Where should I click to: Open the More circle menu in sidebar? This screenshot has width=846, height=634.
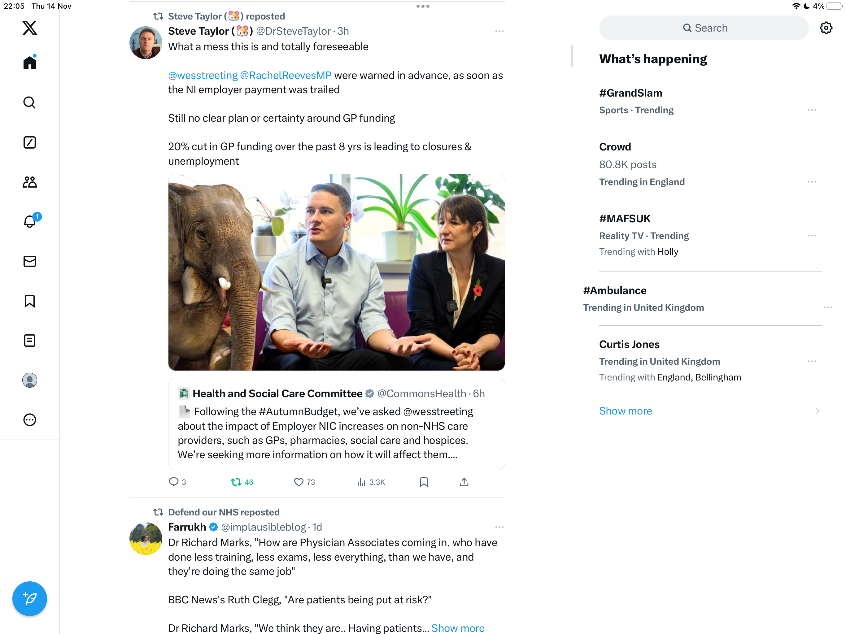pos(29,420)
